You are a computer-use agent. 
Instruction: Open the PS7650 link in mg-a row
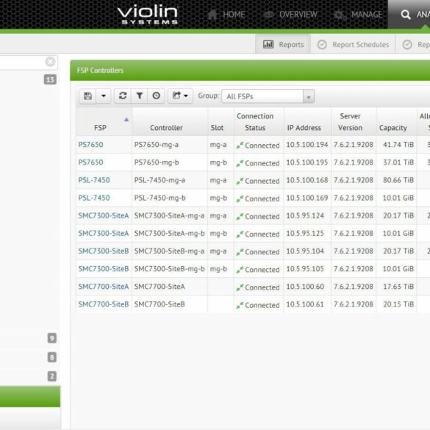90,145
